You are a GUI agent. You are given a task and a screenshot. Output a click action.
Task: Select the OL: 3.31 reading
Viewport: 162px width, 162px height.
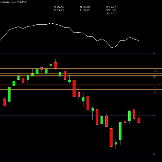pyautogui.click(x=111, y=14)
